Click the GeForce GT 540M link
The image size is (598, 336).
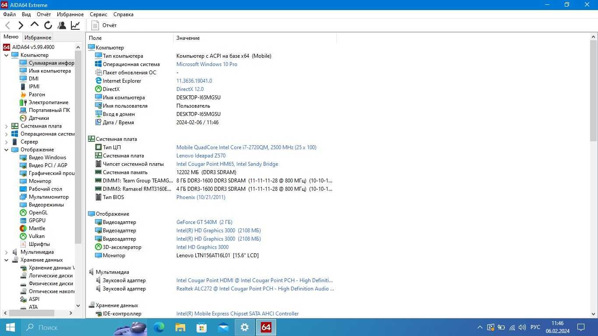coord(204,222)
